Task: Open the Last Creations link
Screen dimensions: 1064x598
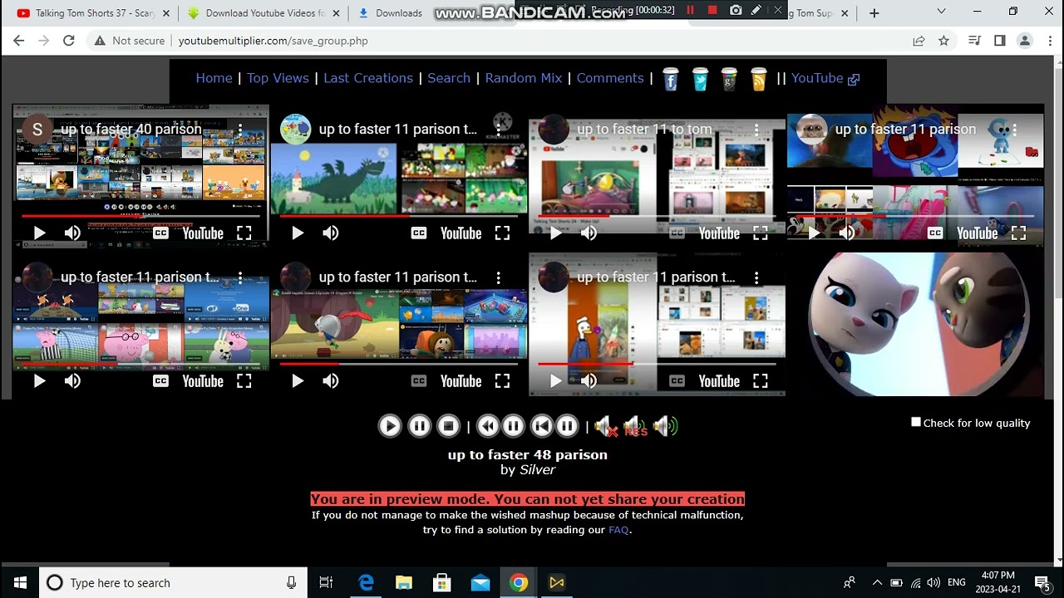Action: 368,78
